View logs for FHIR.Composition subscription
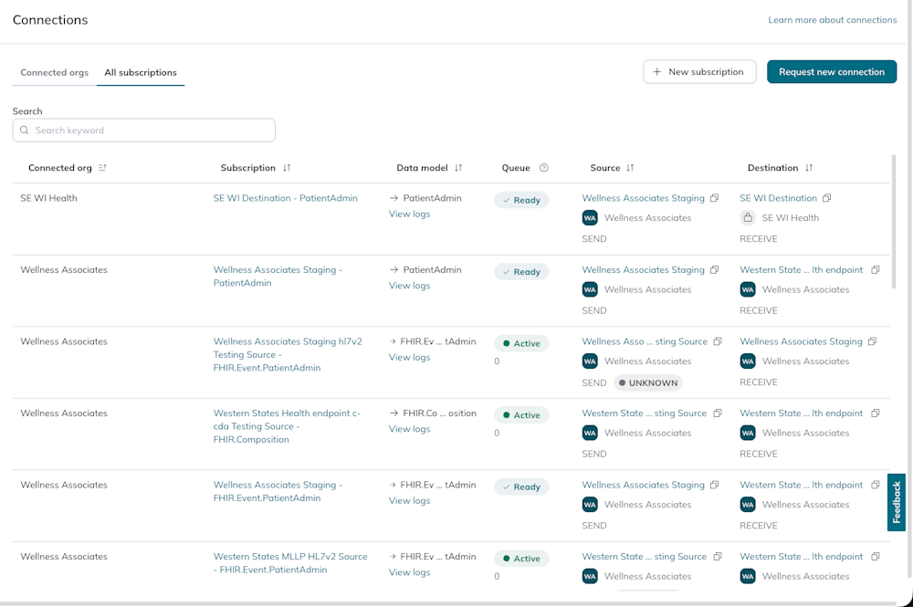 [409, 428]
